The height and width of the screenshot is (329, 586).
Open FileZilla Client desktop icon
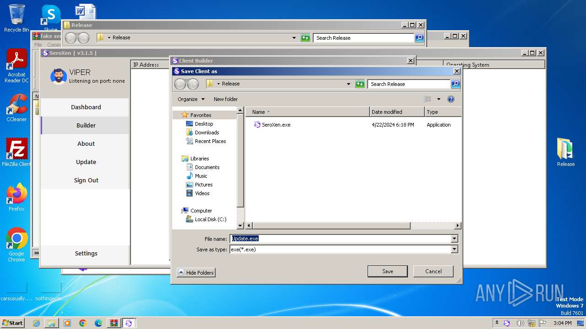click(x=16, y=152)
